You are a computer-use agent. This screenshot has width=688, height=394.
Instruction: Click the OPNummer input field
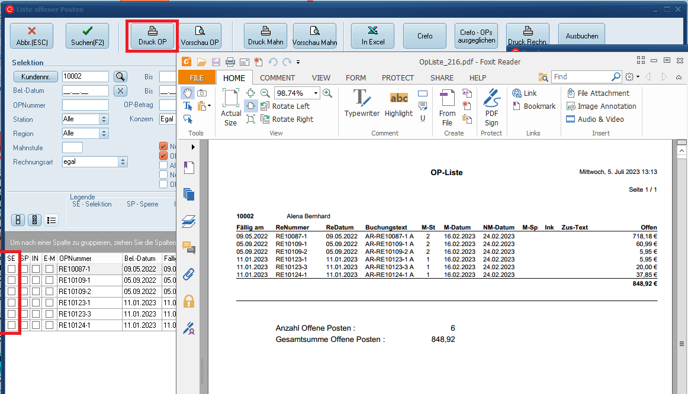click(85, 105)
